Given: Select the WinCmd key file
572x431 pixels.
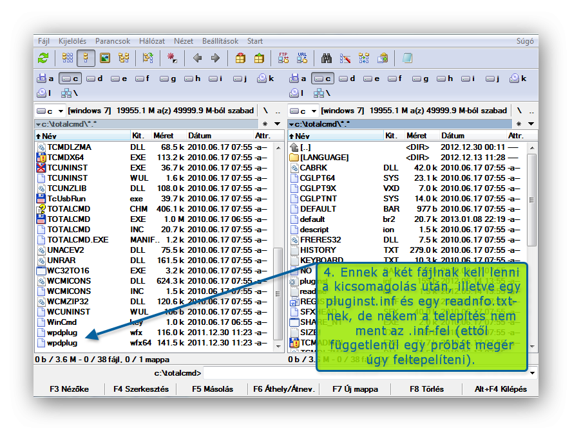Looking at the screenshot, I should 152,322.
